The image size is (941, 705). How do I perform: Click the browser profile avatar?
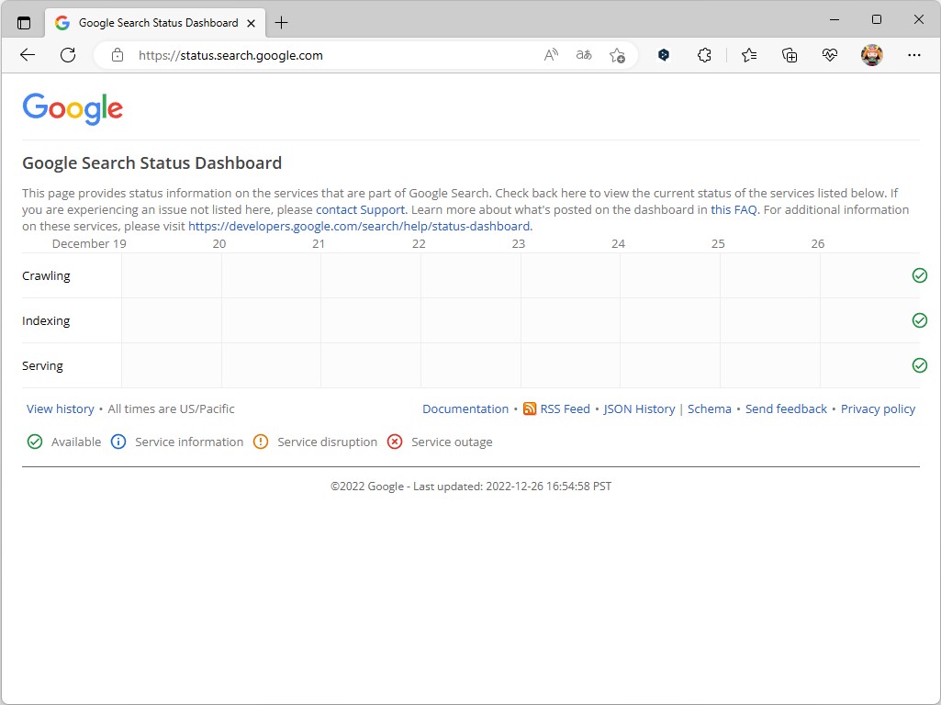pos(871,55)
